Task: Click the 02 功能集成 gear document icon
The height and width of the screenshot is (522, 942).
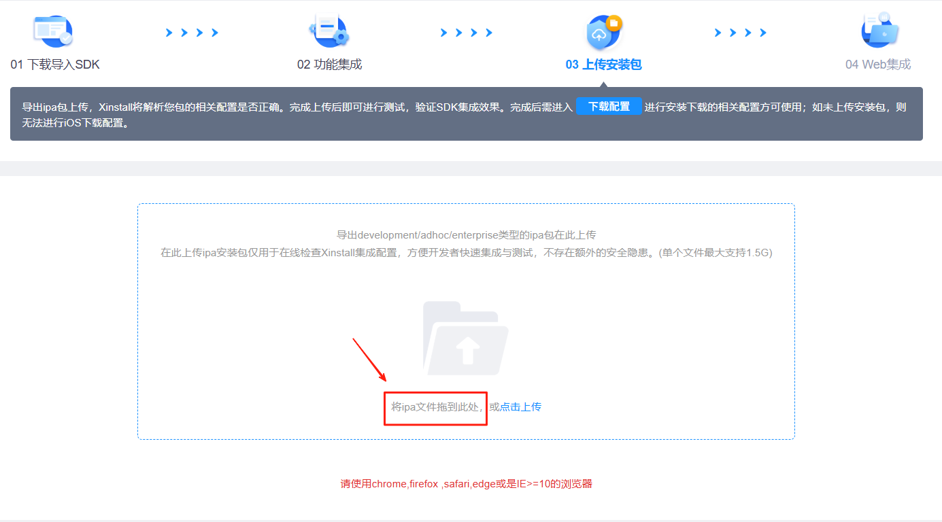Action: [329, 31]
